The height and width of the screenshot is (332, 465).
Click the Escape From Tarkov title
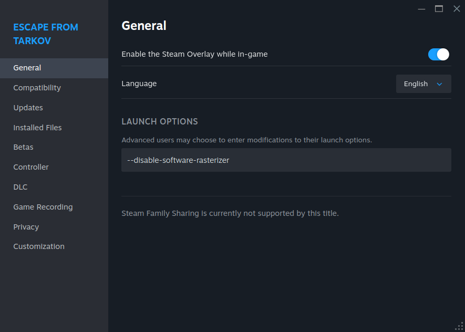pos(46,34)
